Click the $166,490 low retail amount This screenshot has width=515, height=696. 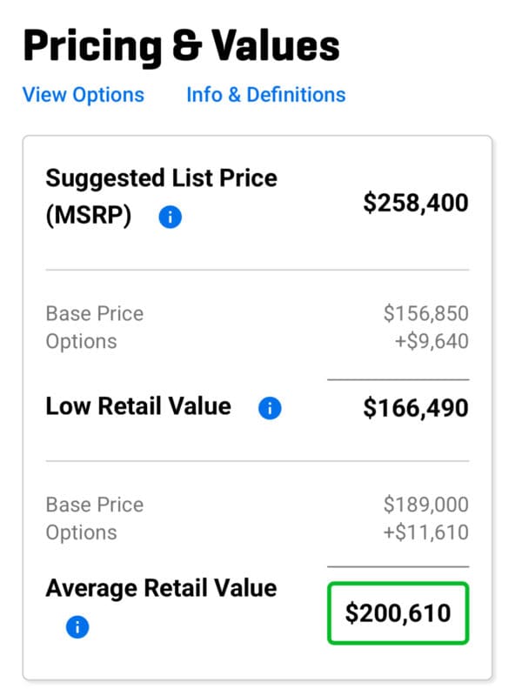[x=416, y=408]
